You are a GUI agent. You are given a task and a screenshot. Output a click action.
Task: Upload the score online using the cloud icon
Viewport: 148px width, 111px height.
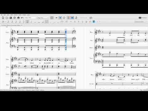click(14, 18)
